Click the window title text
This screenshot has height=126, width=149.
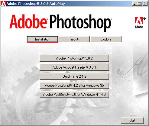tap(36, 4)
